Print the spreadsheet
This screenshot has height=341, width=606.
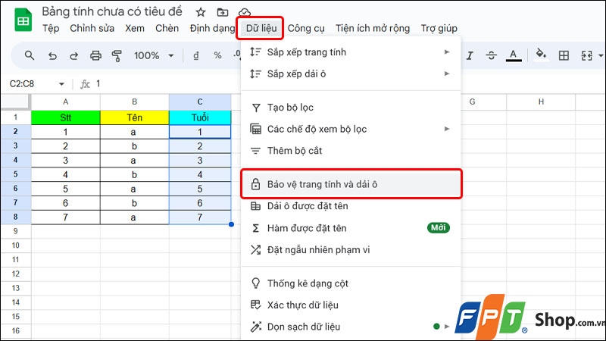click(x=95, y=56)
